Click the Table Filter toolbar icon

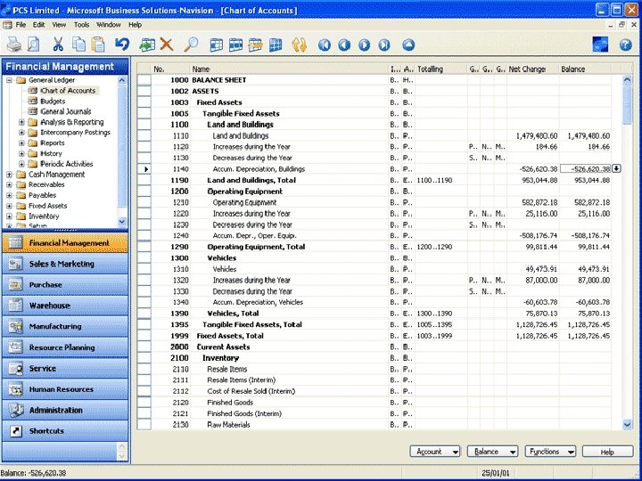(235, 45)
